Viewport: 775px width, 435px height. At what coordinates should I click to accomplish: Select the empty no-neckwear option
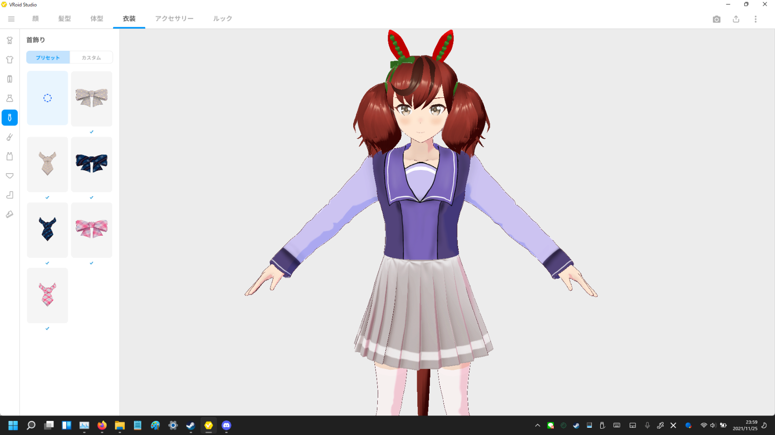click(47, 98)
